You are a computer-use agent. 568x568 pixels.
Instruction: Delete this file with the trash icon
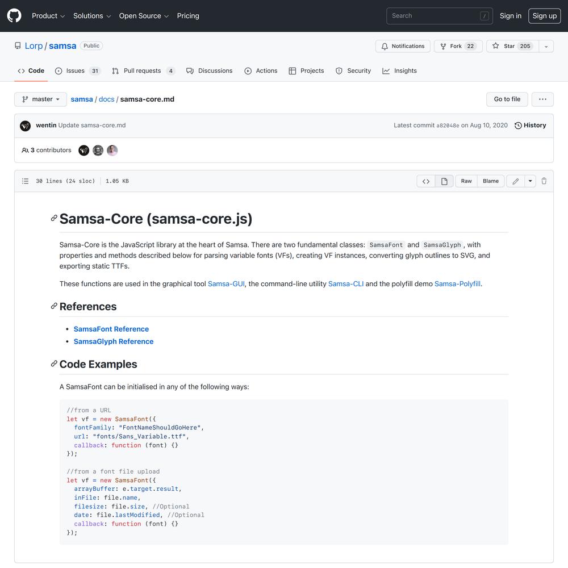coord(544,181)
